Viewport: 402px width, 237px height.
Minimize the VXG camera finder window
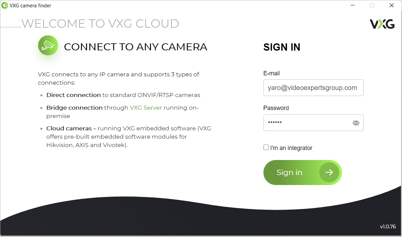(x=352, y=5)
